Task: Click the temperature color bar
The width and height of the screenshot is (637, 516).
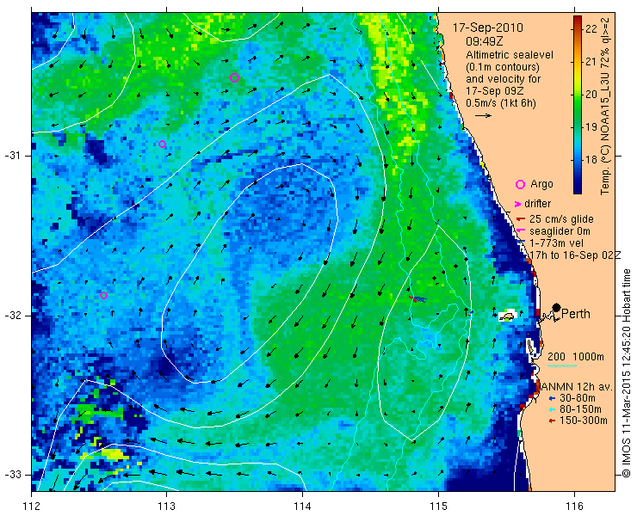Action: (578, 105)
